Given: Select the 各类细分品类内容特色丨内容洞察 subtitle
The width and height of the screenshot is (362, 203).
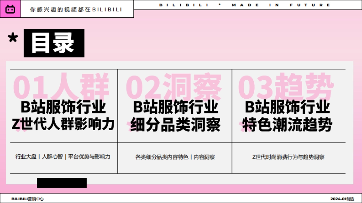Looking at the screenshot, I should point(175,156).
